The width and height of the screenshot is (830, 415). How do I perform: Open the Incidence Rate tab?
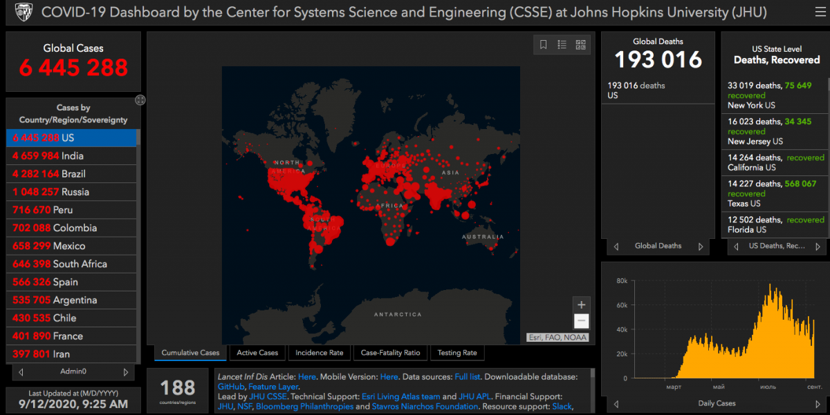pyautogui.click(x=320, y=353)
